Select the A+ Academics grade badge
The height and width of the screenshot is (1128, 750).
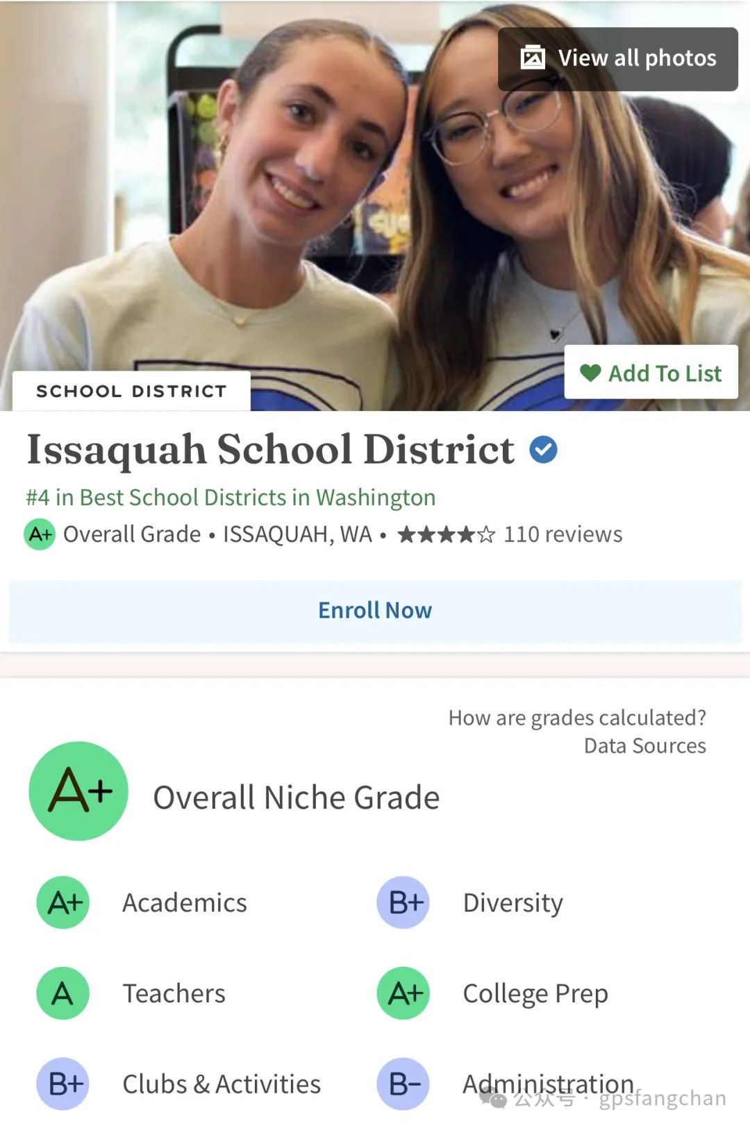coord(63,902)
